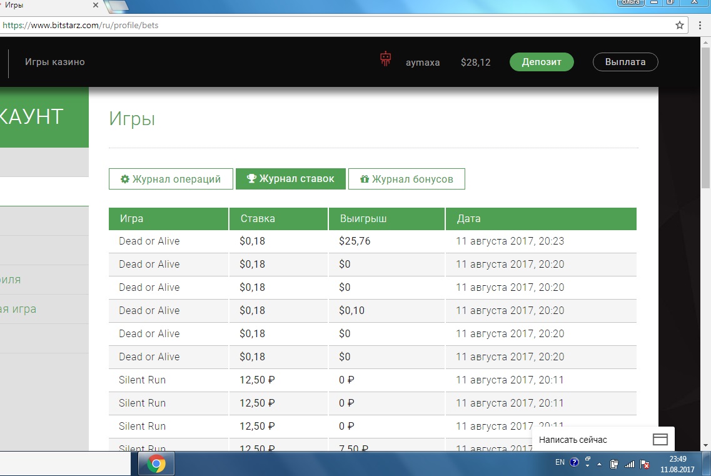Viewport: 711px width, 476px height.
Task: Click the green АКАУНТ sidebar header
Action: point(44,117)
